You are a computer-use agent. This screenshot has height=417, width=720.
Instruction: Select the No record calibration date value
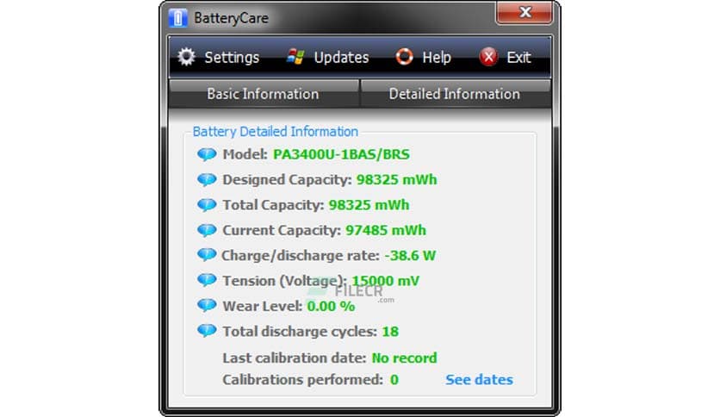coord(404,358)
